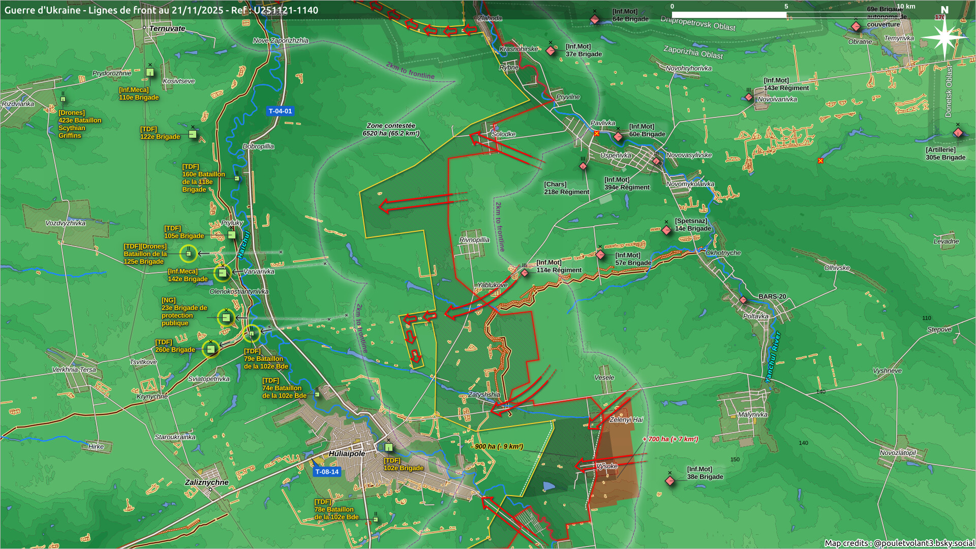
Task: Click the 305e Artillery Brigade diamond marker
Action: tap(958, 133)
